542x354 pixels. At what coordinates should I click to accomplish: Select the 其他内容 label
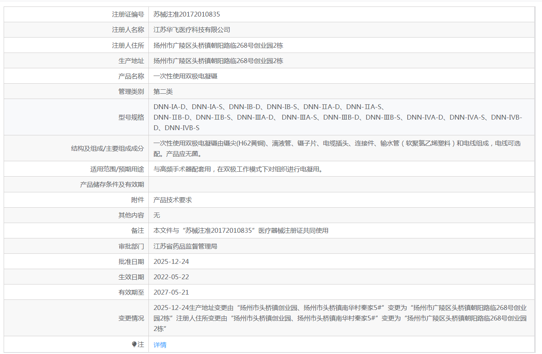pyautogui.click(x=131, y=215)
